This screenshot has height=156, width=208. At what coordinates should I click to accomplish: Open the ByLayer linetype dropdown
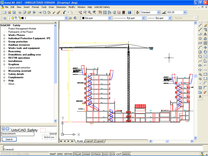pos(143,18)
